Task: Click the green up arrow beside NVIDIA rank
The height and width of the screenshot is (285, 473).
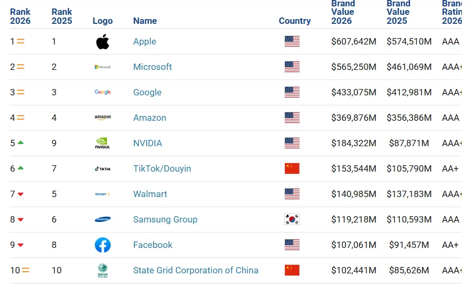Action: coord(21,142)
